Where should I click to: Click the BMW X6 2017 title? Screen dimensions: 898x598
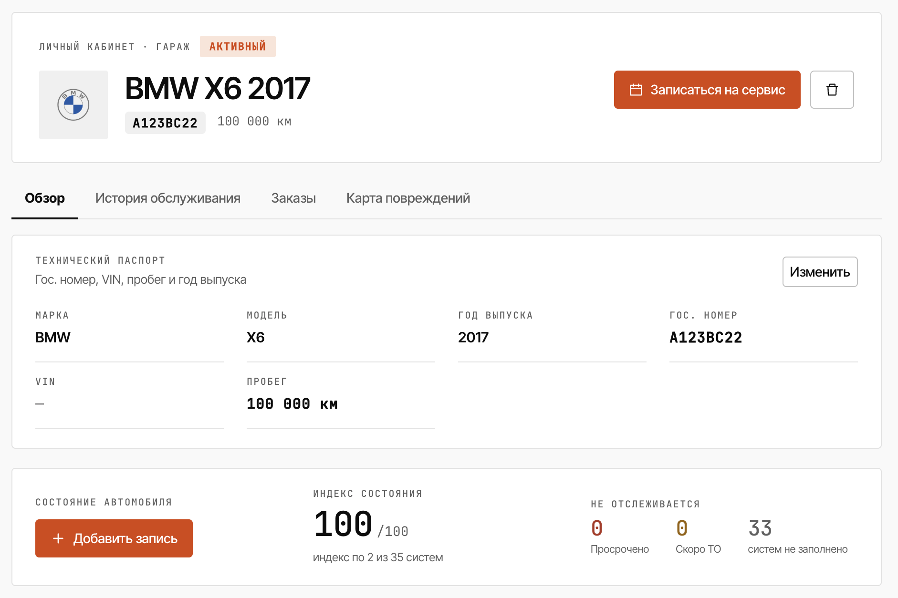(218, 88)
